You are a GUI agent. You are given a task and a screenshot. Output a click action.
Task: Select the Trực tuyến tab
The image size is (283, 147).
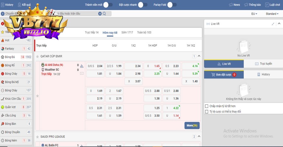coord(263,64)
